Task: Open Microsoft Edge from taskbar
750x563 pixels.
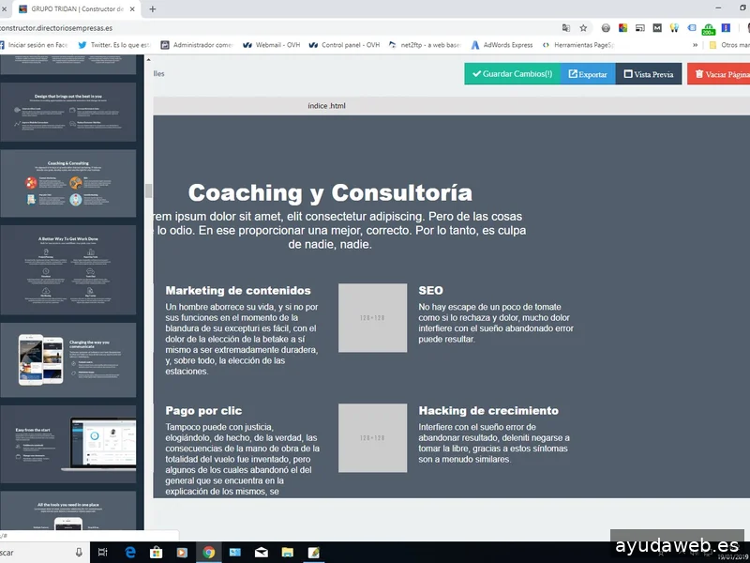Action: click(131, 553)
